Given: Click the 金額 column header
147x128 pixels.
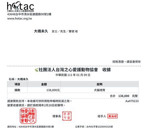Looking at the screenshot, I should tap(44, 84).
